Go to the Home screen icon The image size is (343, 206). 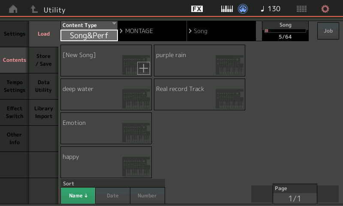point(14,9)
